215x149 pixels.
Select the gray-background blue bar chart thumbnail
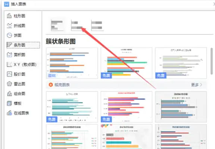tap(181, 107)
